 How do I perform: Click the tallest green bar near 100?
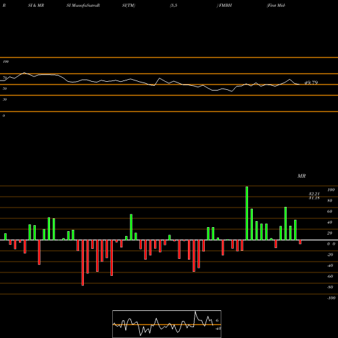[247, 213]
